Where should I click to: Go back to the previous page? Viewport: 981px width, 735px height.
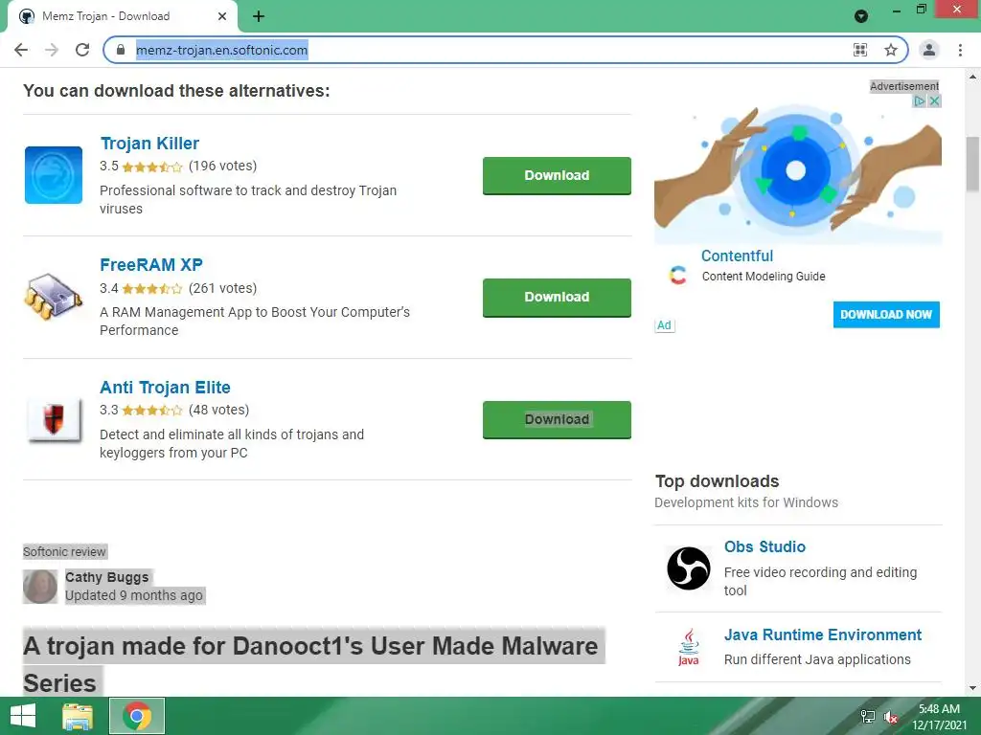pos(21,50)
